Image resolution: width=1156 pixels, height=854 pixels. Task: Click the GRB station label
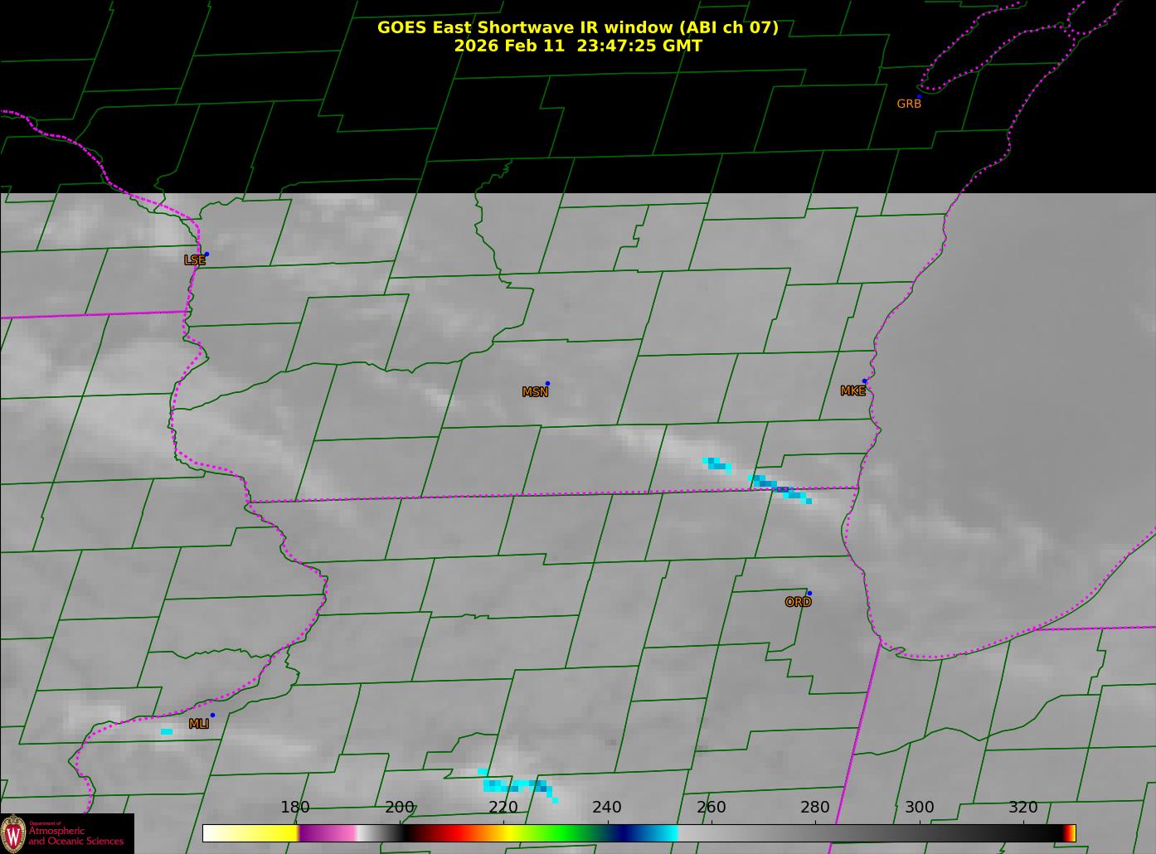[x=909, y=104]
